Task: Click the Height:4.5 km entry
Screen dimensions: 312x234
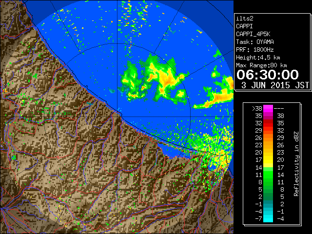Action: point(258,58)
